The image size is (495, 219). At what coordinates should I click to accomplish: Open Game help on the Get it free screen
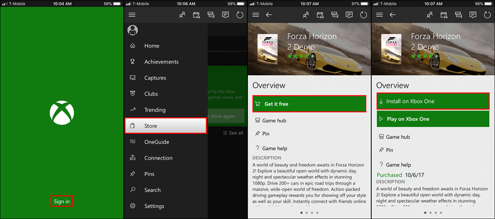pyautogui.click(x=271, y=148)
